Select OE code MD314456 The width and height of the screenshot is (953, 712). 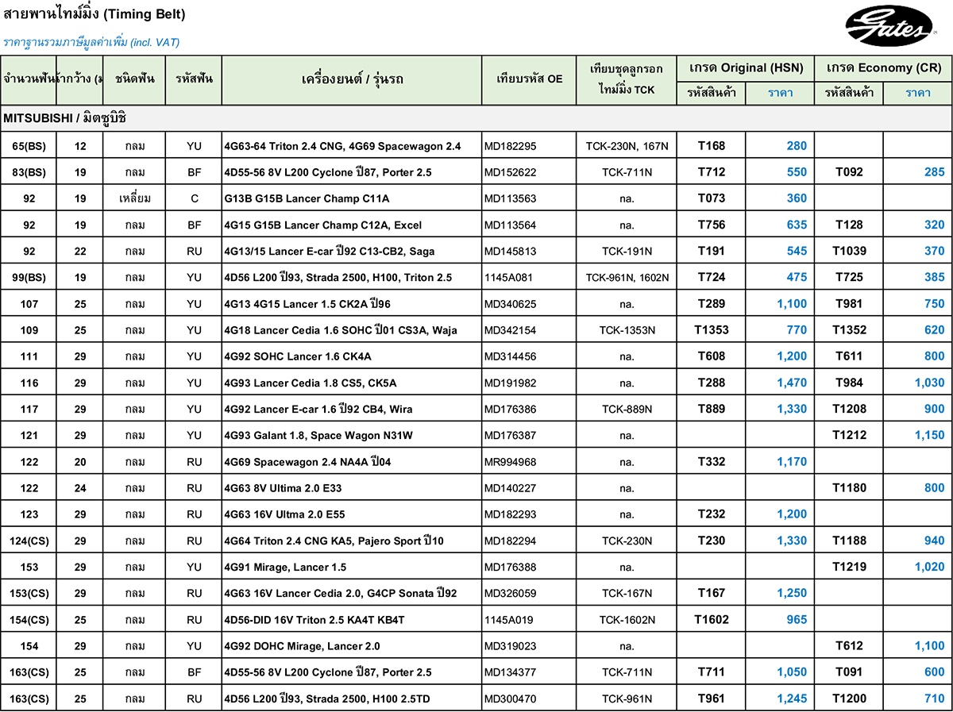click(511, 356)
